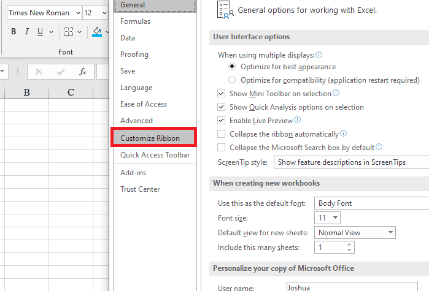This screenshot has width=429, height=291.
Task: Click the formula bar drag handle dots
Action: [18, 72]
